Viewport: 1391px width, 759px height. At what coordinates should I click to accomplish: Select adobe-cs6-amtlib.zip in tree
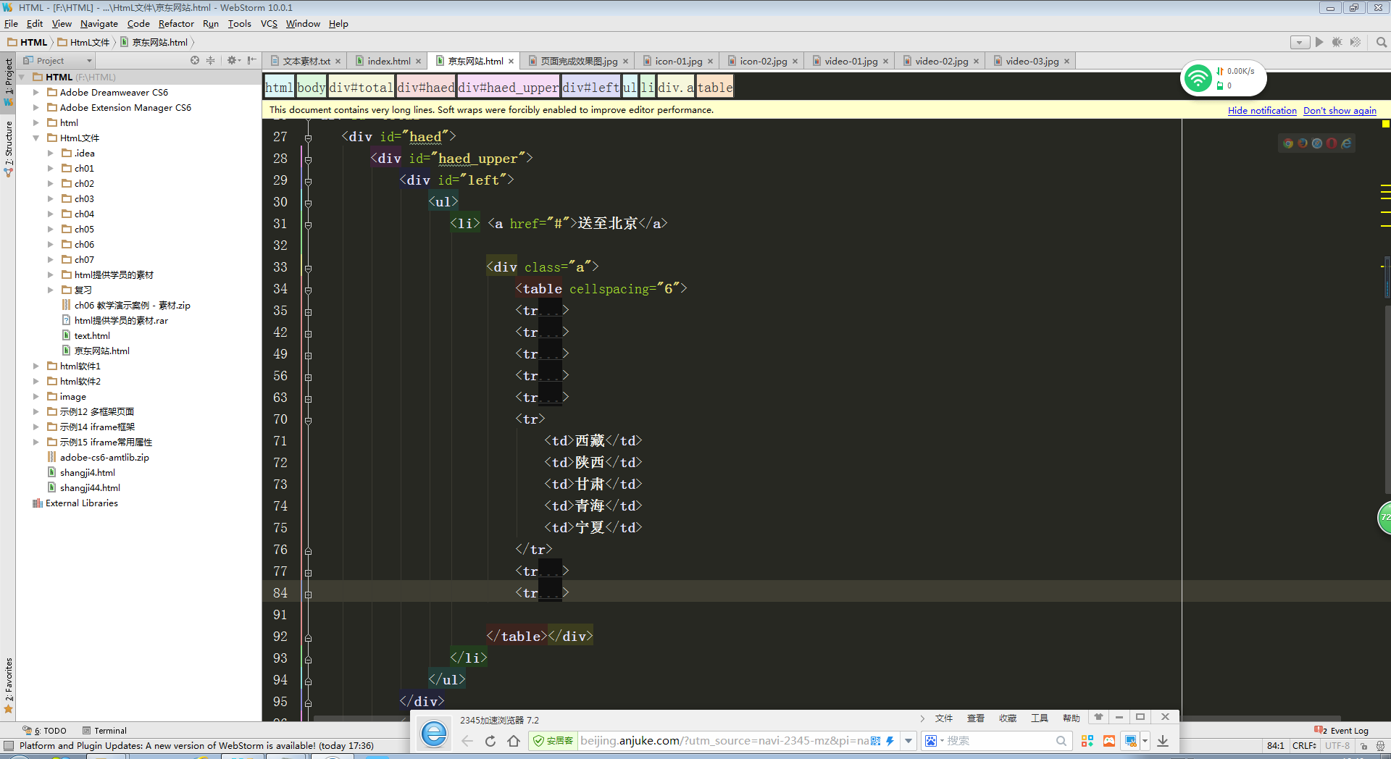pyautogui.click(x=104, y=458)
